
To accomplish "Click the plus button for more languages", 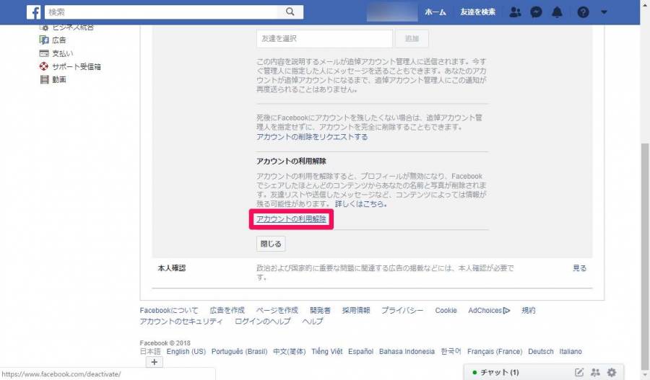I will 155,362.
